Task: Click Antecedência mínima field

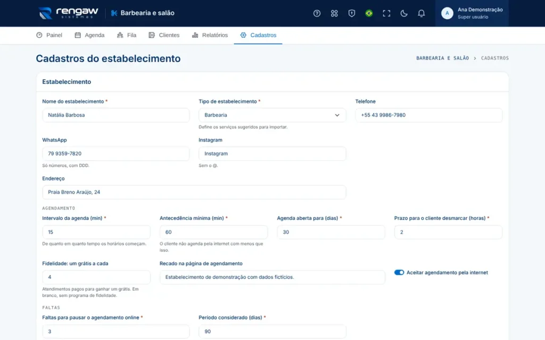Action: [213, 232]
